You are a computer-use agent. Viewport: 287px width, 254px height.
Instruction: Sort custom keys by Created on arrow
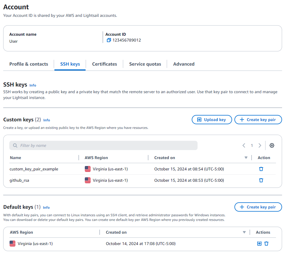point(246,158)
